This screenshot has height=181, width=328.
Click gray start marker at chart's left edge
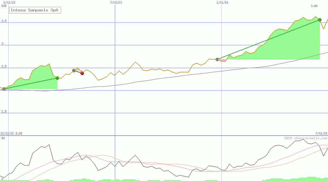click(4, 89)
